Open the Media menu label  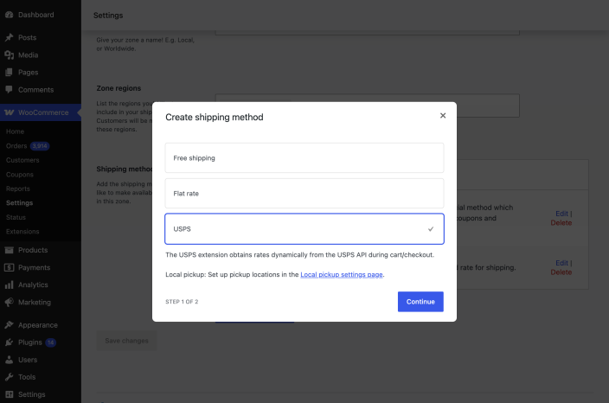(28, 55)
